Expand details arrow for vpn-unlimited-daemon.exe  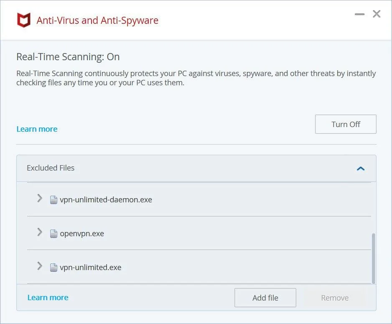[40, 198]
